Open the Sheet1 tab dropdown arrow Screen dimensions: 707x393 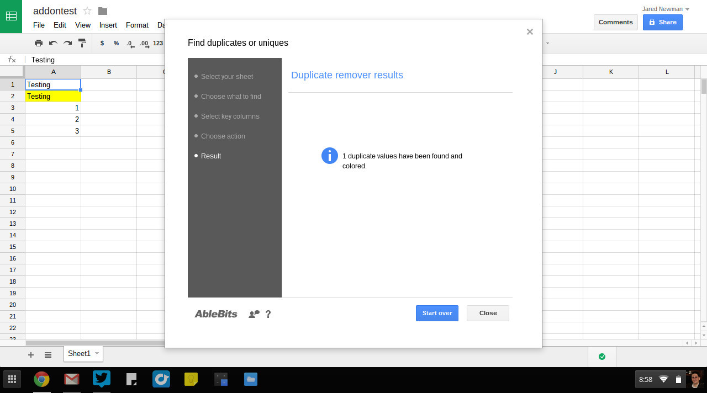click(97, 353)
